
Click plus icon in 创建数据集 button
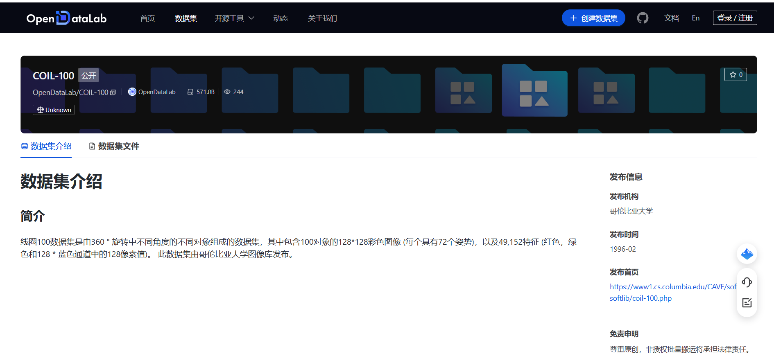[x=573, y=18]
